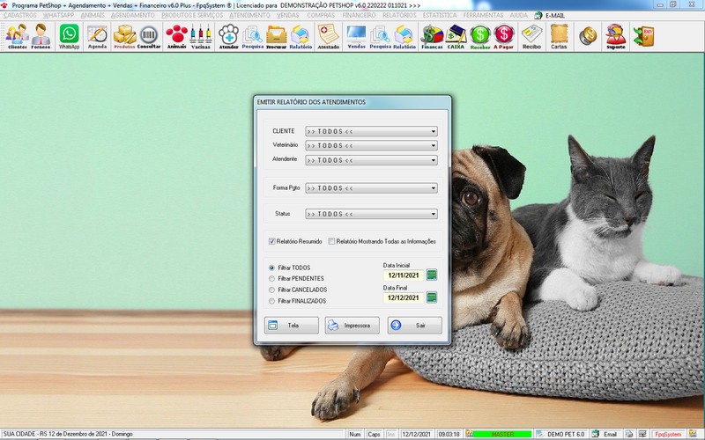The width and height of the screenshot is (705, 440).
Task: Open the Atestado certificate icon
Action: pos(329,36)
